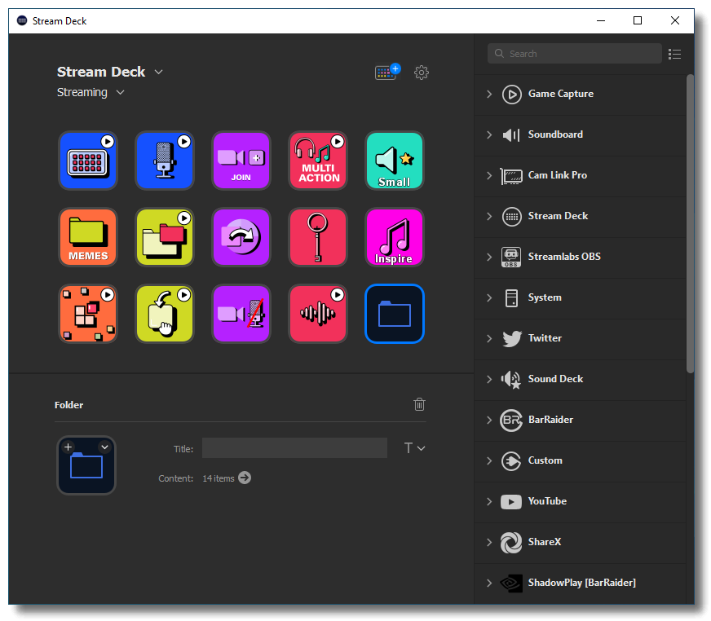
Task: Expand the Sound Deck category
Action: point(489,380)
